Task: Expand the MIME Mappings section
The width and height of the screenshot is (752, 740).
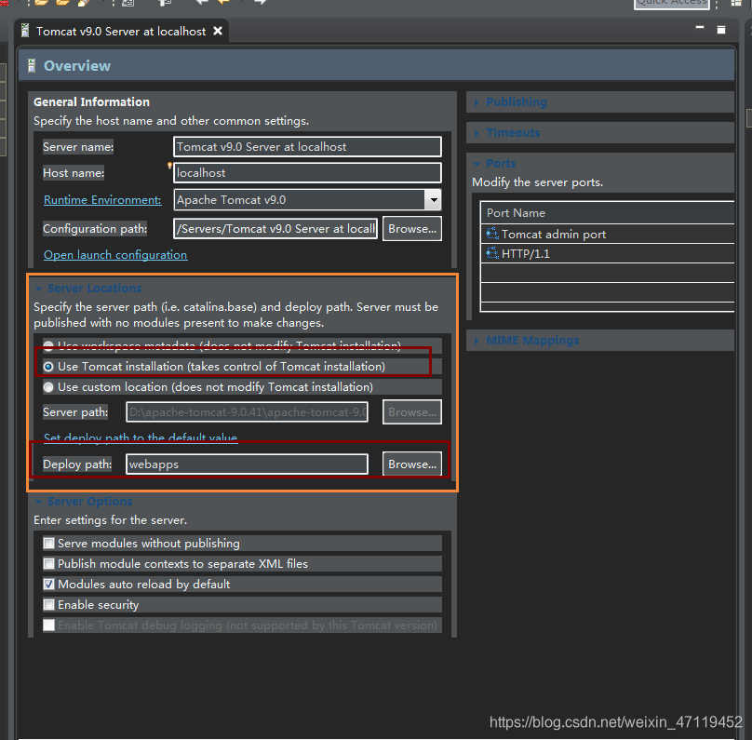Action: (477, 341)
